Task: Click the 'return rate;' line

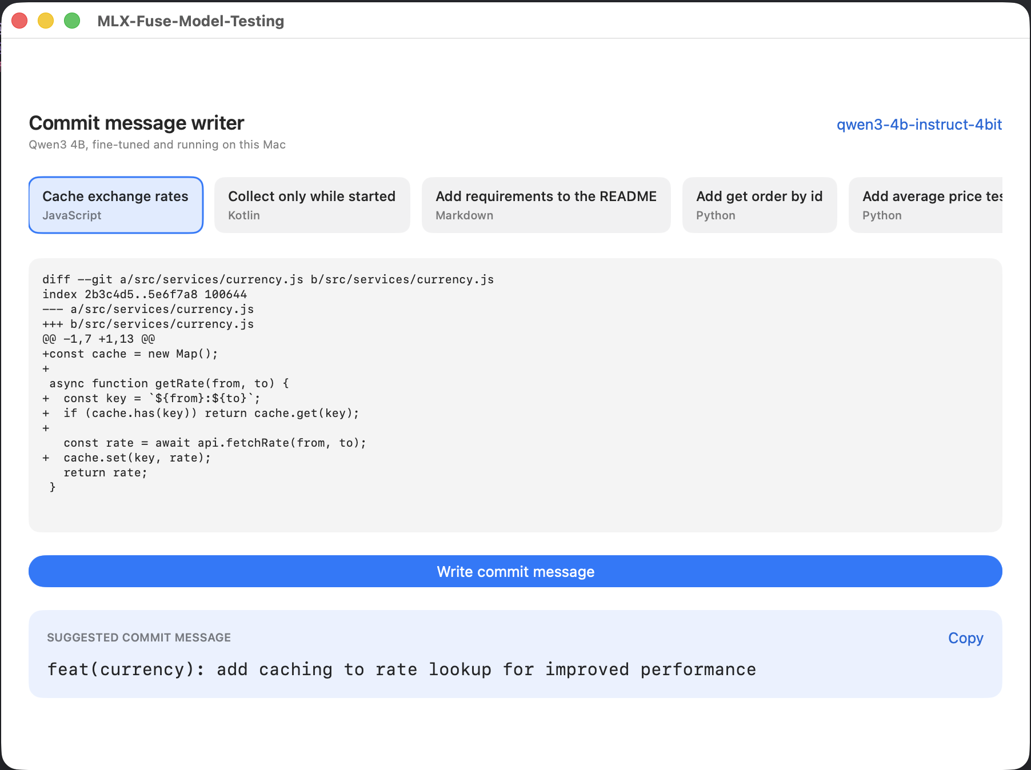Action: [105, 472]
